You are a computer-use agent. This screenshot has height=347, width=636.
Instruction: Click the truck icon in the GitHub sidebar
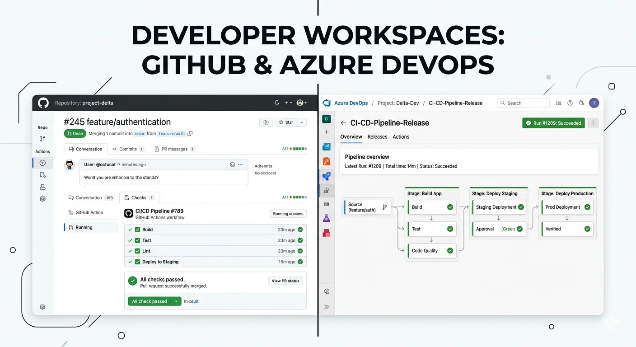point(42,175)
